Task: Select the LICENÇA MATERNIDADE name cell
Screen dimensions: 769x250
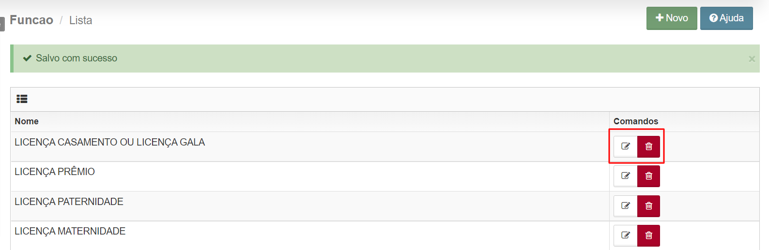Action: pos(310,236)
